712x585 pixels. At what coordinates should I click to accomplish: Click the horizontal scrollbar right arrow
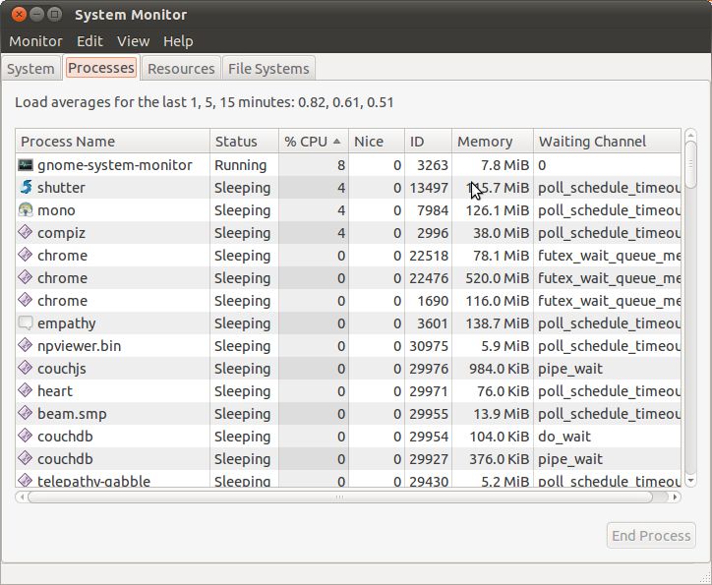coord(676,497)
